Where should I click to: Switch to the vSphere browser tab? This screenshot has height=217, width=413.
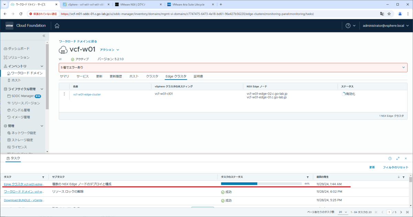coord(86,4)
